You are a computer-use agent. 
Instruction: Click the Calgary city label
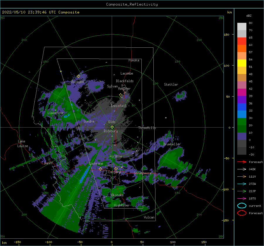pyautogui.click(x=114, y=172)
